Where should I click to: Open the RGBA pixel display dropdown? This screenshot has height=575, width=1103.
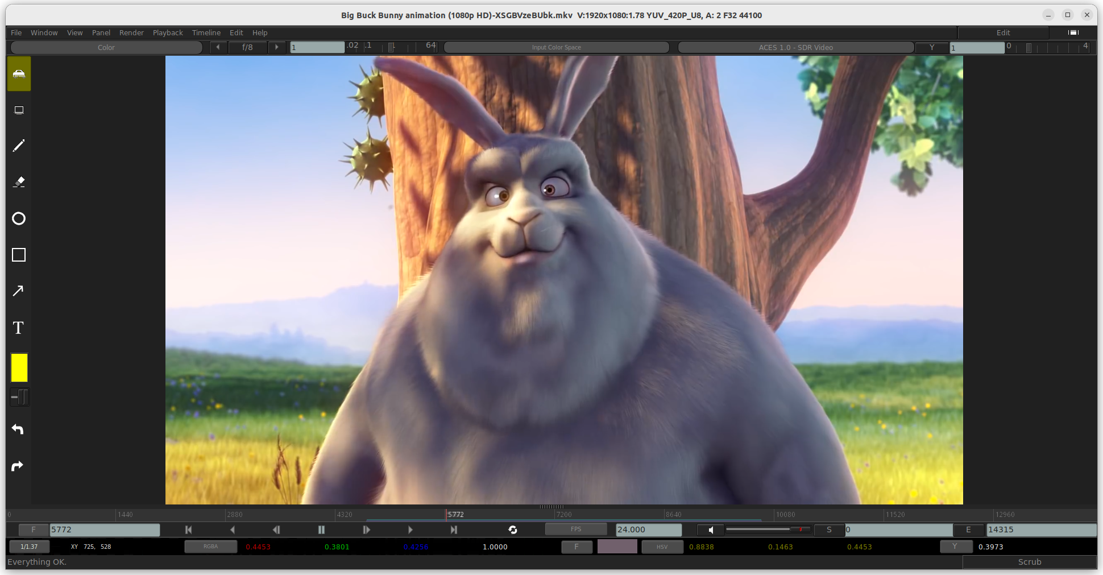coord(210,547)
